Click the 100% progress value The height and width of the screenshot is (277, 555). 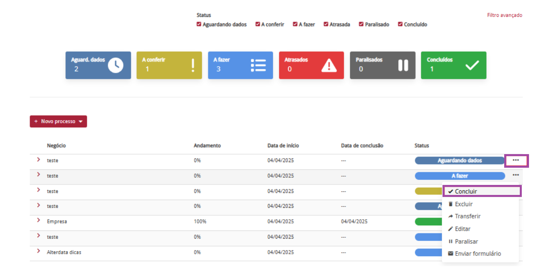pyautogui.click(x=200, y=221)
